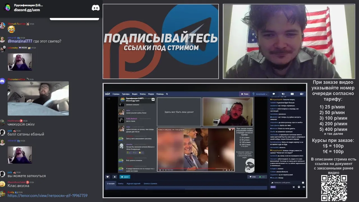The height and width of the screenshot is (202, 359).
Task: Click the '3) 100 р/мин' tariff line
Action: (x=333, y=118)
